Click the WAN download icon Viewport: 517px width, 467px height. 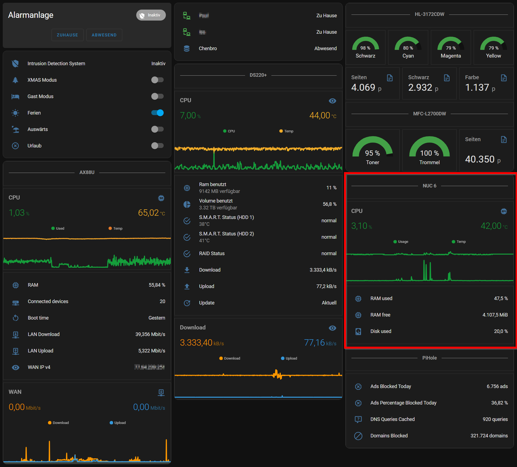pyautogui.click(x=161, y=392)
